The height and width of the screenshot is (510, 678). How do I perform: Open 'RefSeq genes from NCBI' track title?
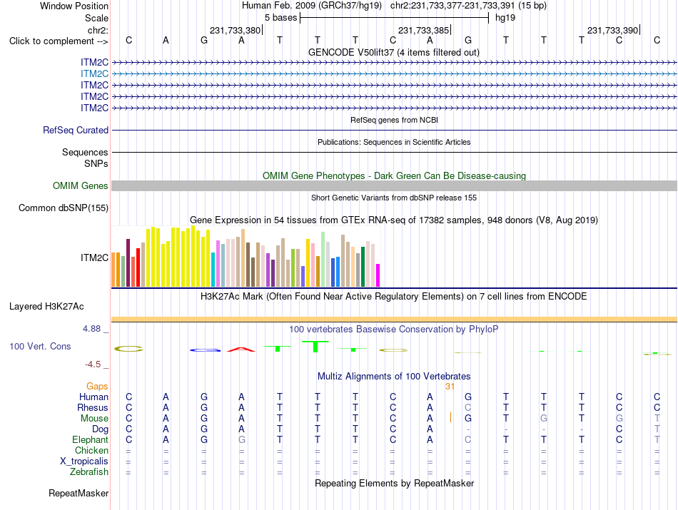(395, 120)
